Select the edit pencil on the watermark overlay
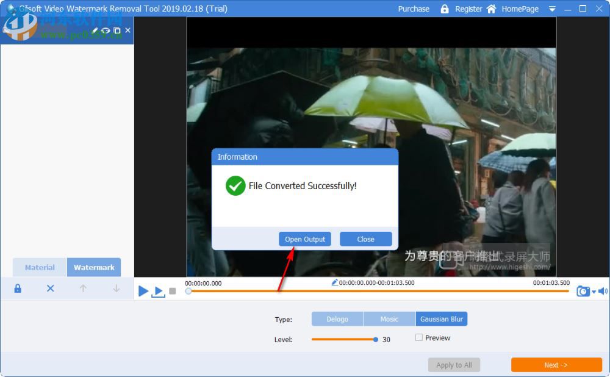610x377 pixels. (95, 29)
